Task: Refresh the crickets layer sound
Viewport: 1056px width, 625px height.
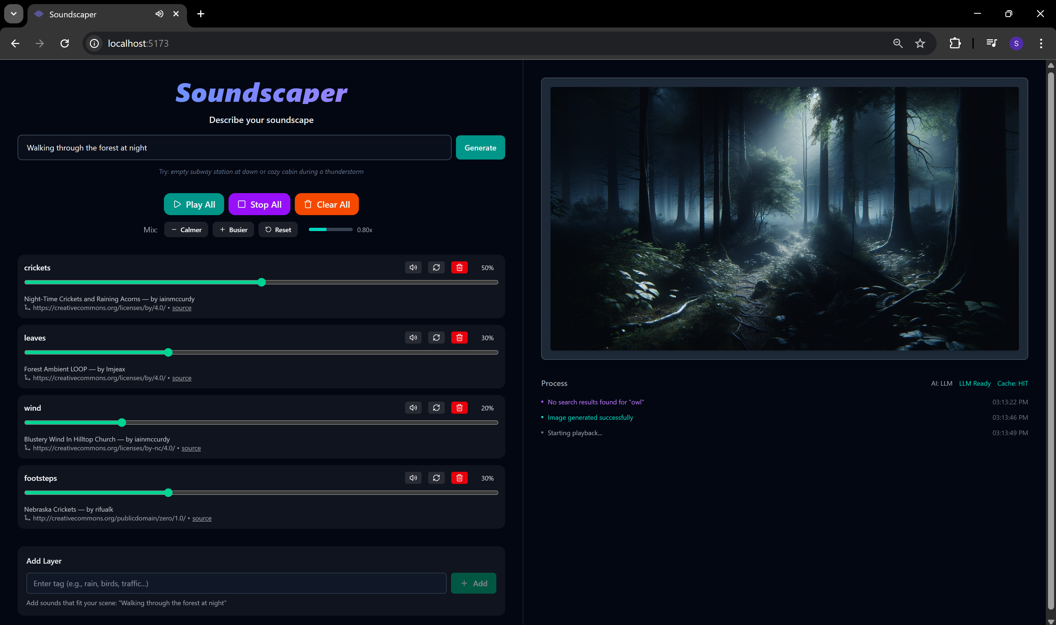Action: click(x=436, y=267)
